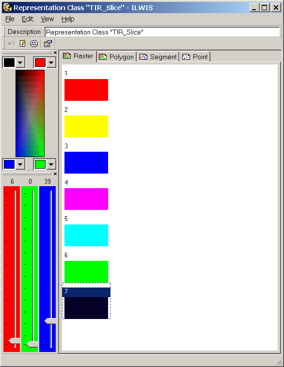
Task: Select class 4 magenta swatch
Action: [86, 199]
